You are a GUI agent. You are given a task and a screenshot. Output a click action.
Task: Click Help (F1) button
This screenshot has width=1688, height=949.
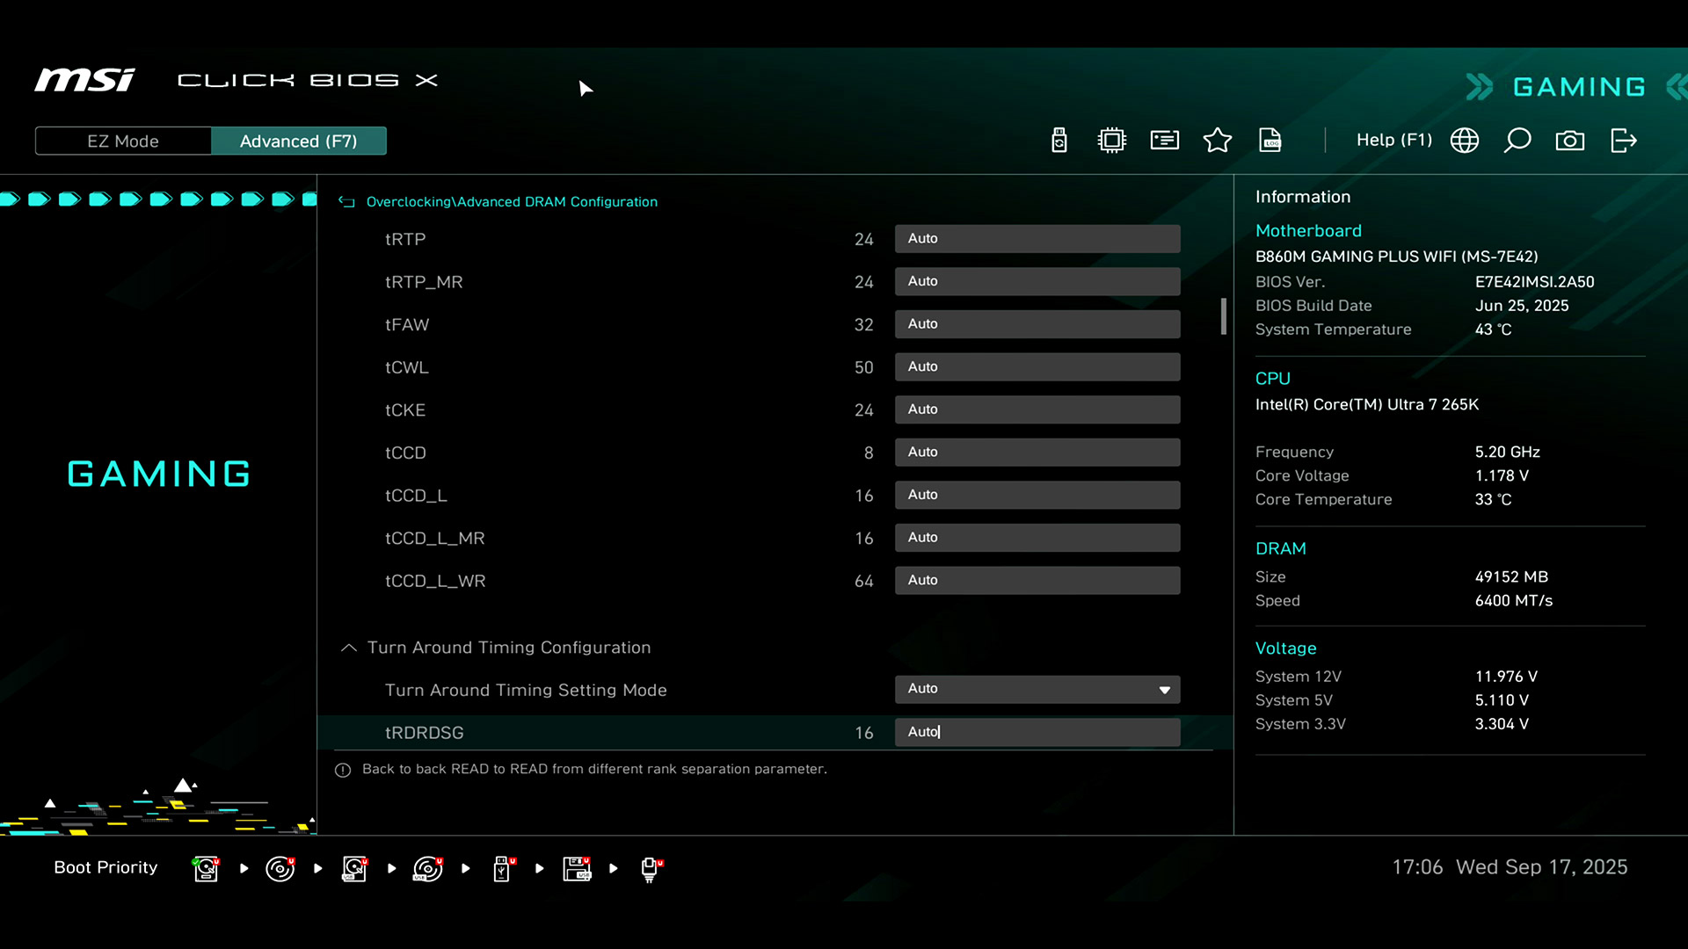pos(1393,141)
